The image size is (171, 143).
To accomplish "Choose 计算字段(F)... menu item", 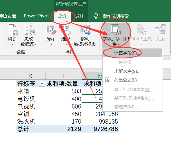I will click(133, 53).
